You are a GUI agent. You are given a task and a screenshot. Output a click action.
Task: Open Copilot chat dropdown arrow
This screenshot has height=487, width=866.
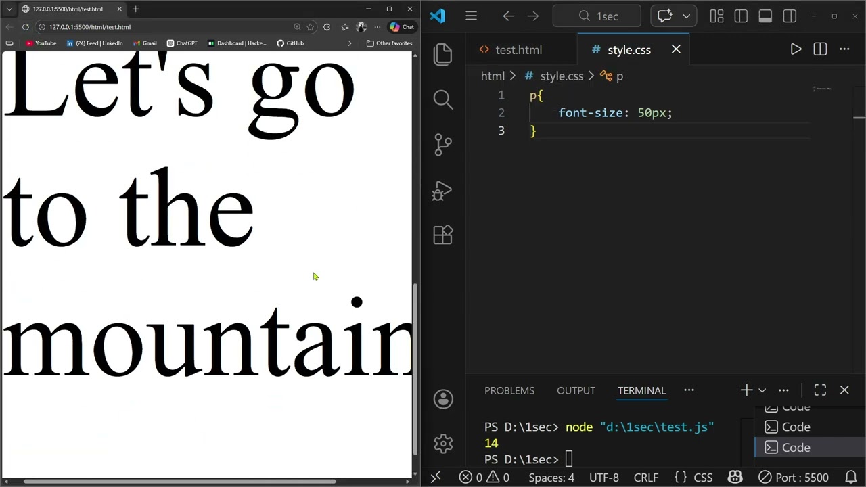coord(686,16)
